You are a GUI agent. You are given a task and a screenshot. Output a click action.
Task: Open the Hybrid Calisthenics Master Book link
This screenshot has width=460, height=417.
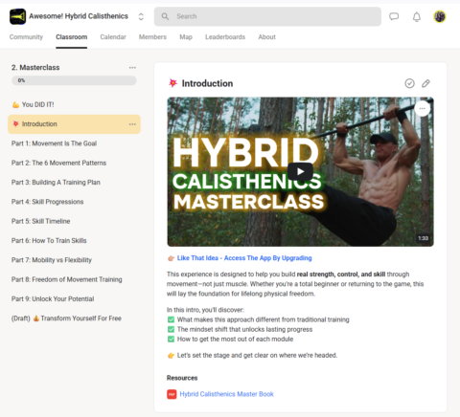click(226, 394)
